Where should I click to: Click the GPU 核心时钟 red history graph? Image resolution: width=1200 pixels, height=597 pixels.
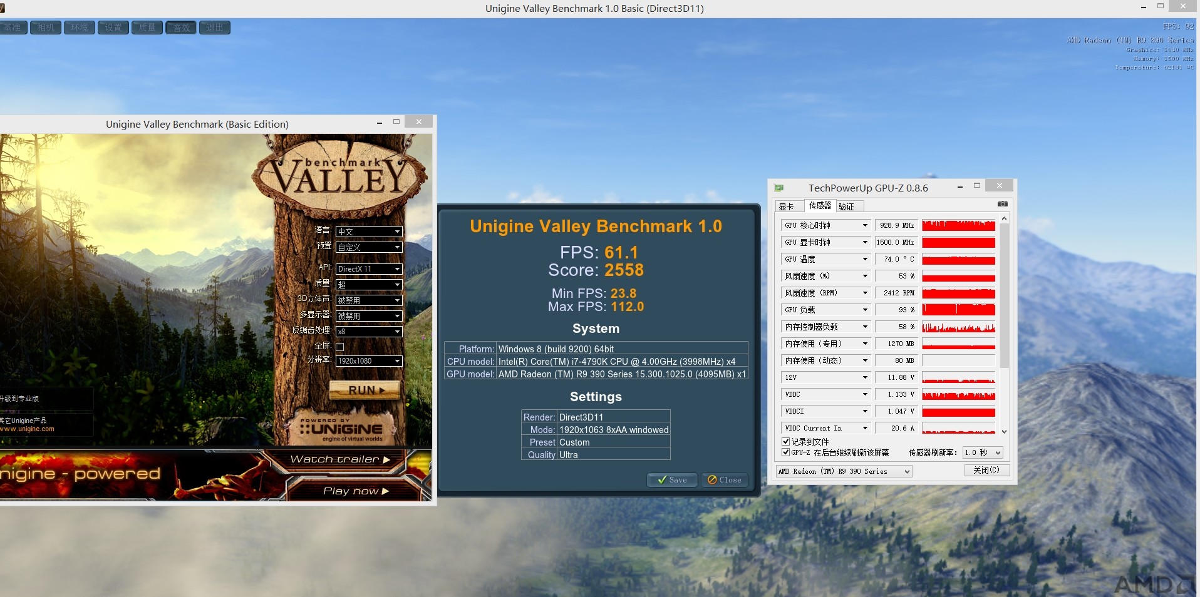[x=958, y=225]
